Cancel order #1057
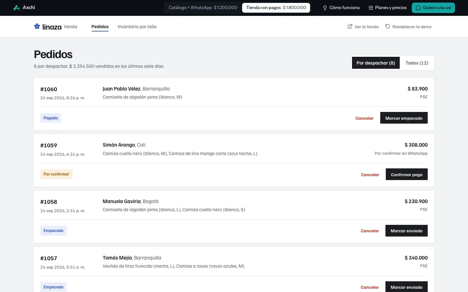 370,287
